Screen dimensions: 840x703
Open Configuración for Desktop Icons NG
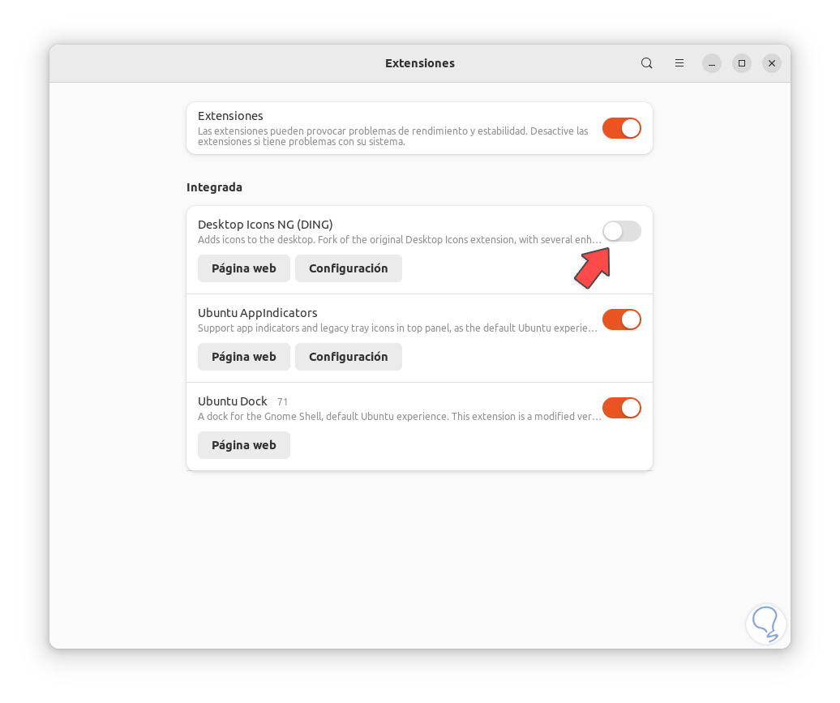pyautogui.click(x=348, y=268)
